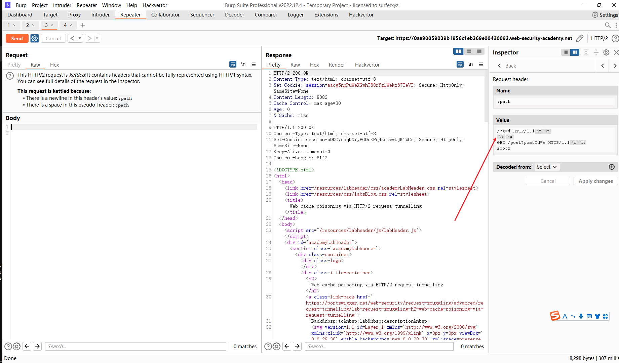Open request search help icon

8,346
